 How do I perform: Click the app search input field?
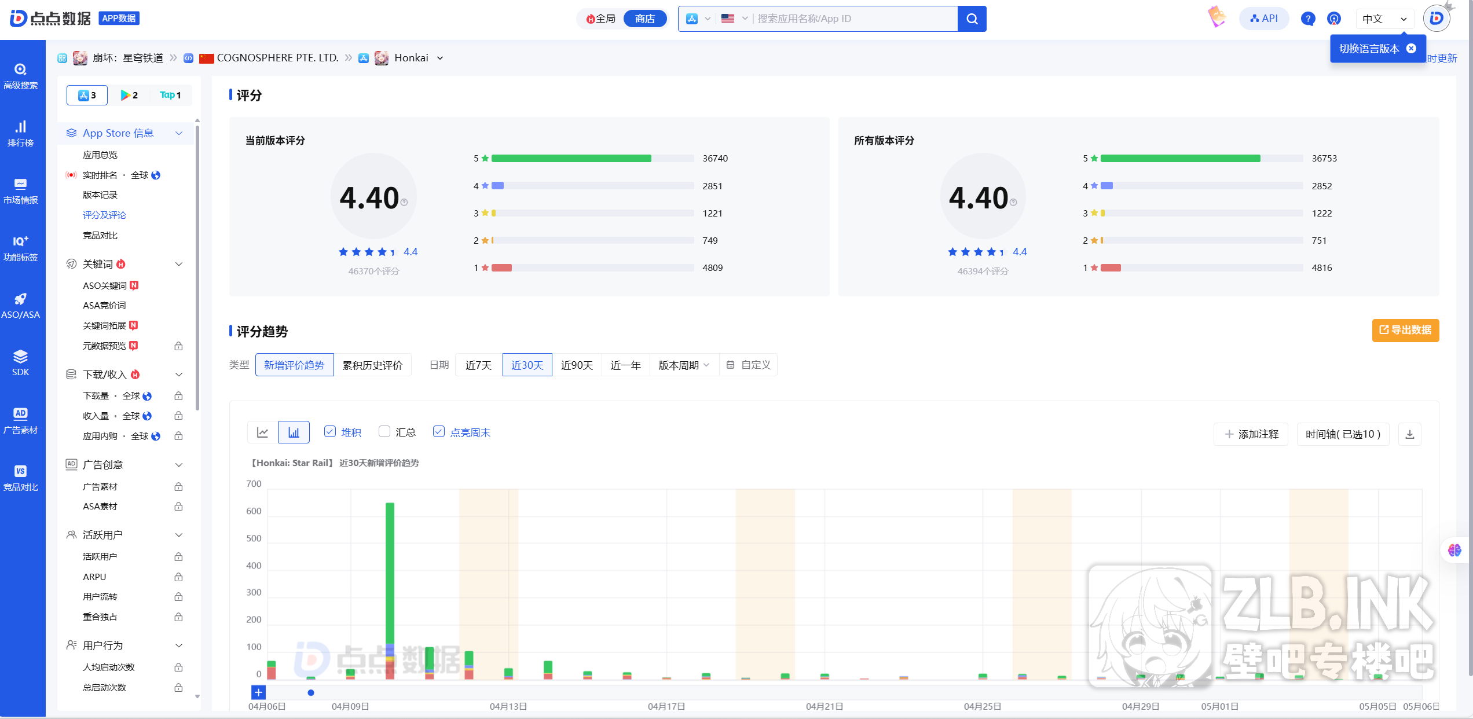coord(855,19)
